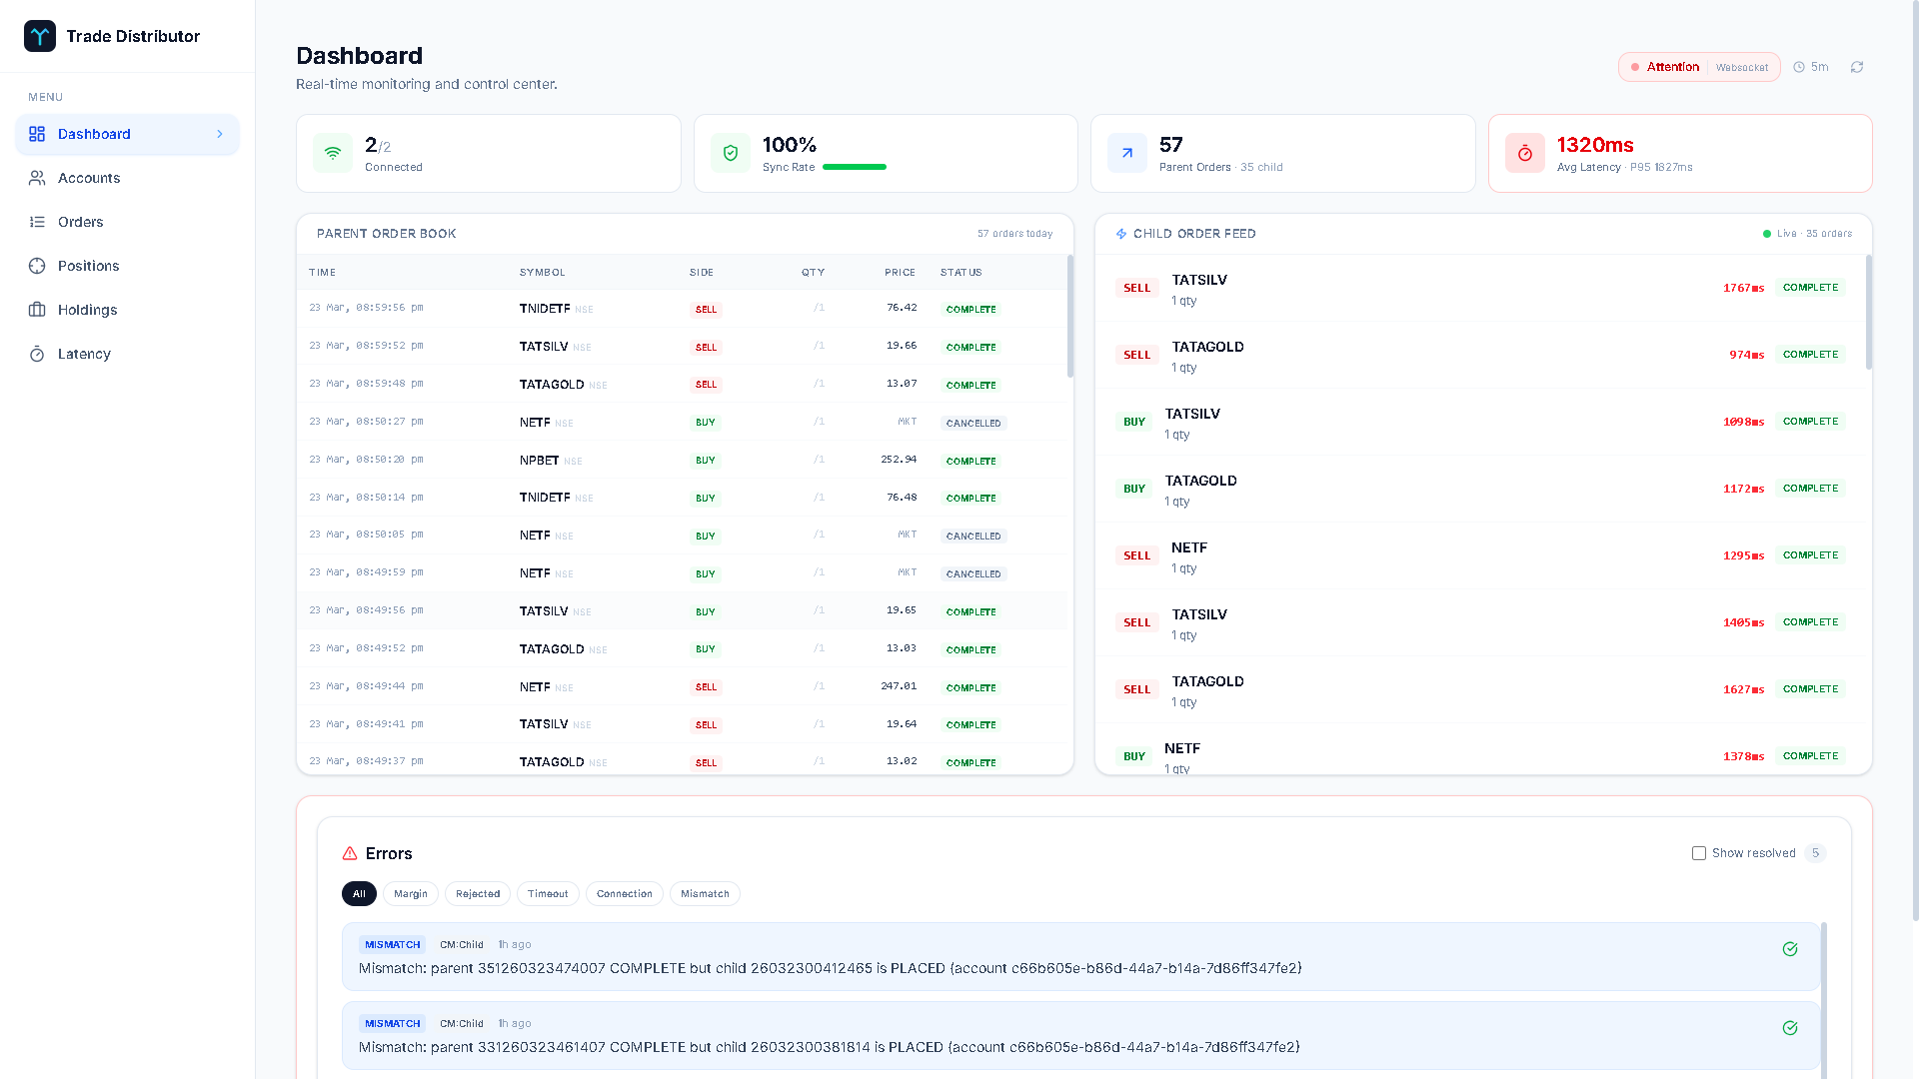Viewport: 1919px width, 1079px height.
Task: Resolve the second mismatch error entry
Action: point(1790,1027)
